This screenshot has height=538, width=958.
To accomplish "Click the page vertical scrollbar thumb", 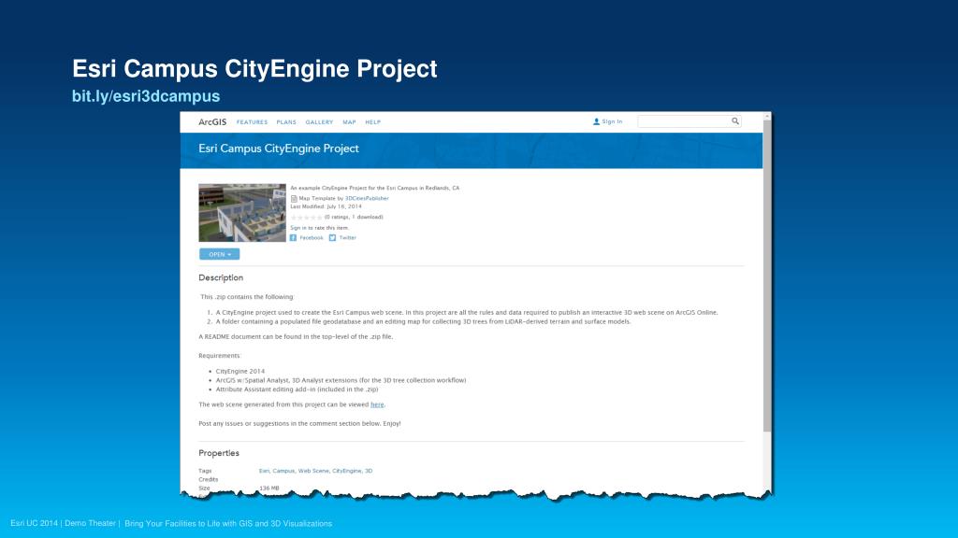I will coord(767,276).
